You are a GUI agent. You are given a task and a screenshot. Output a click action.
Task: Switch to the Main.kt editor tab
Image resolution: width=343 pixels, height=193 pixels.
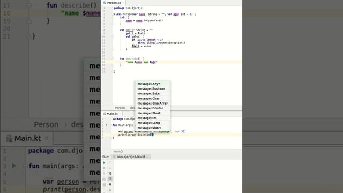coord(112,114)
